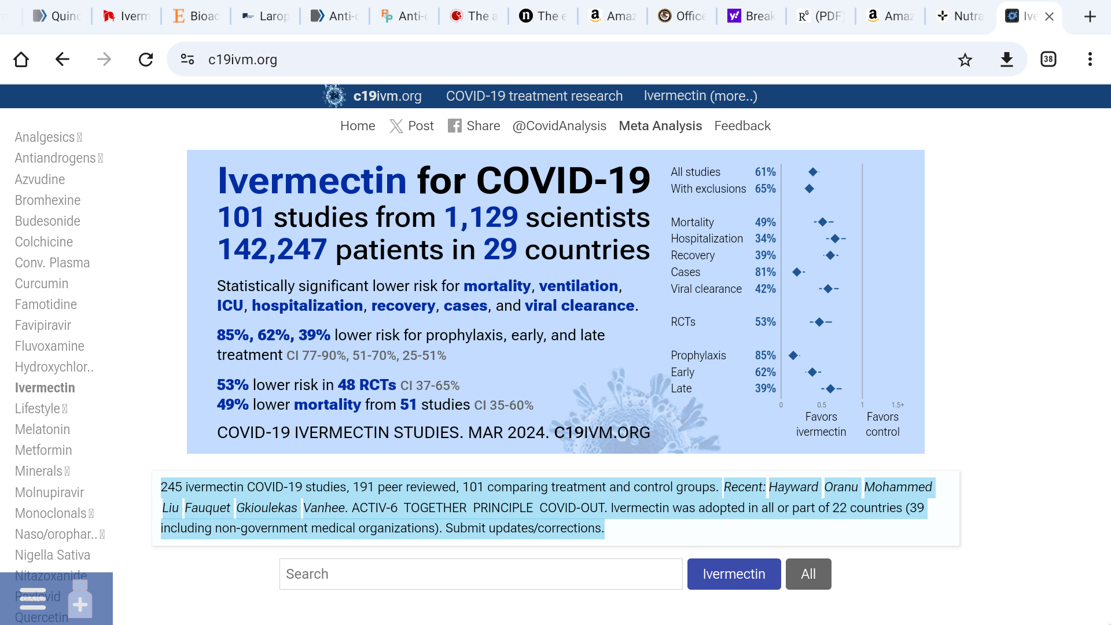
Task: Reload the current page
Action: click(x=146, y=59)
